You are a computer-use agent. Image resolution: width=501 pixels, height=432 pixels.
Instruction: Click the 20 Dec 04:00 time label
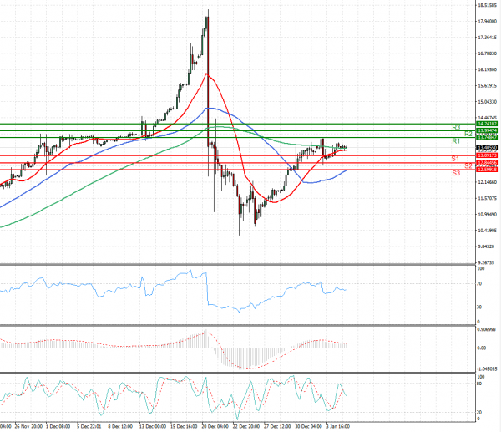point(215,426)
